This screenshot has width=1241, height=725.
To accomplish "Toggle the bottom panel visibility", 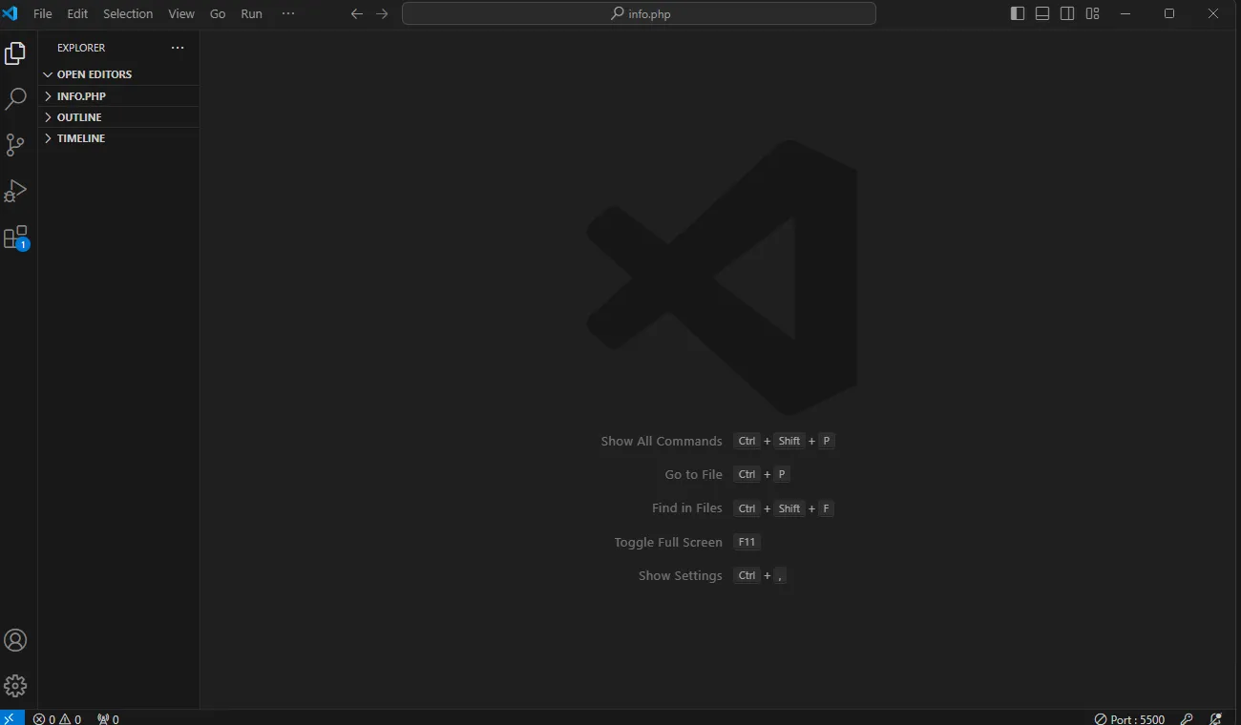I will [1042, 13].
